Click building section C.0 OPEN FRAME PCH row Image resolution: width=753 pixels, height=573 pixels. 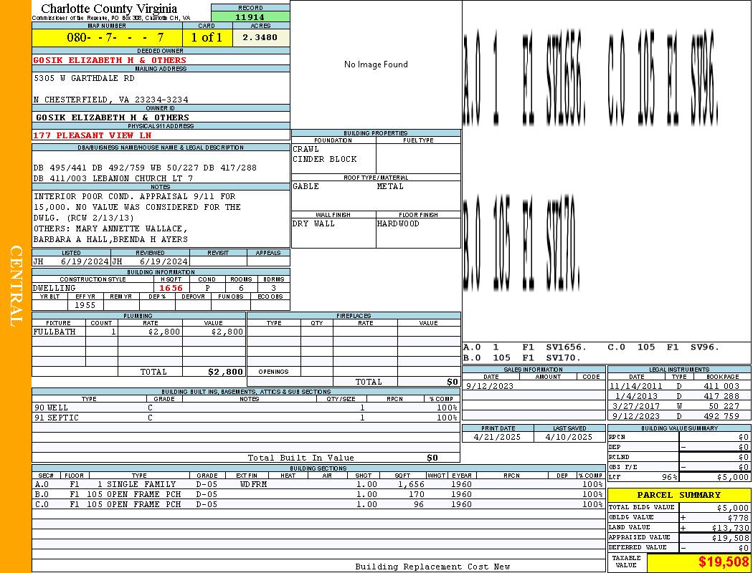click(319, 504)
